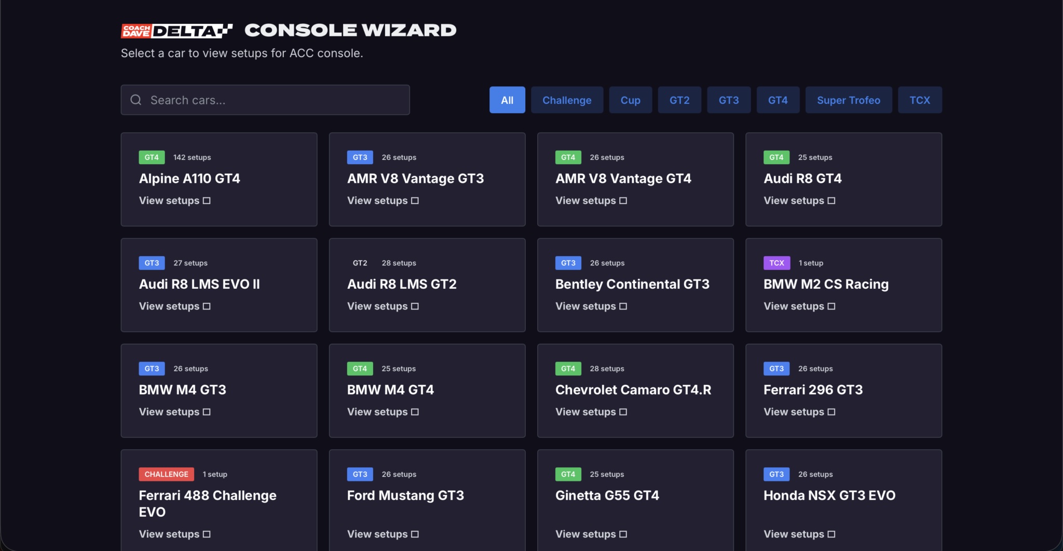This screenshot has width=1063, height=551.
Task: Click the Search cars input field
Action: (265, 100)
